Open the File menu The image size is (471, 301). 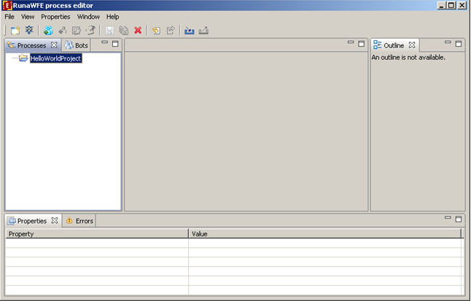pyautogui.click(x=9, y=16)
